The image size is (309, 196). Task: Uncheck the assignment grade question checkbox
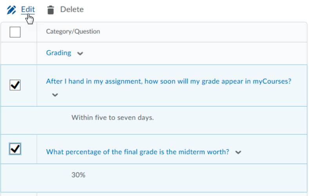(x=15, y=85)
